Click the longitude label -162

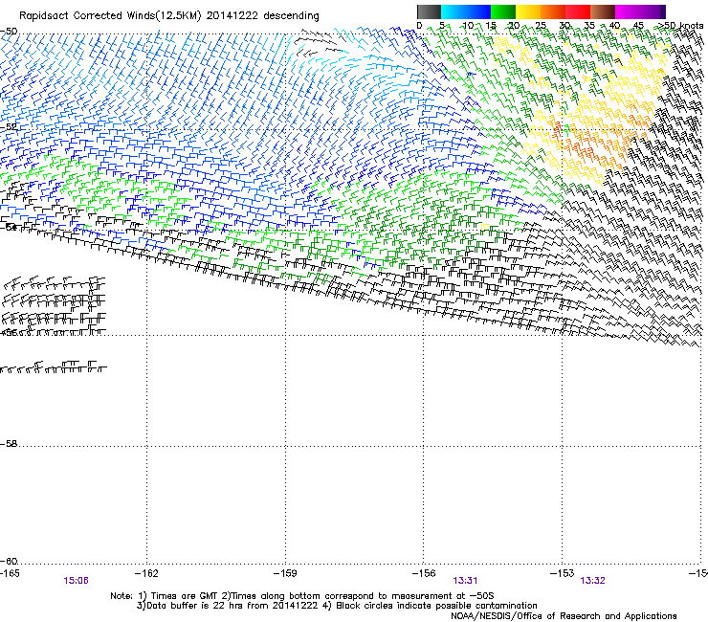(146, 573)
